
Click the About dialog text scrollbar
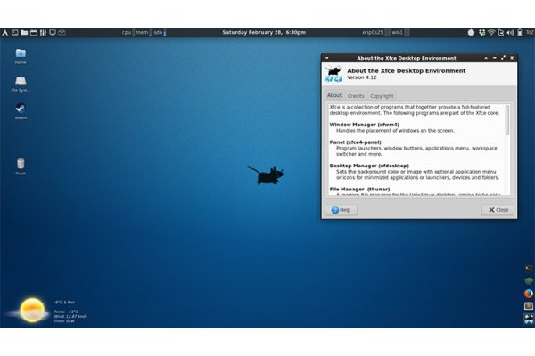[507, 120]
